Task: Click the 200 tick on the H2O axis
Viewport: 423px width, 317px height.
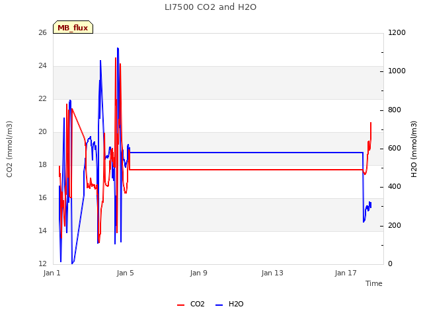Action: [395, 225]
